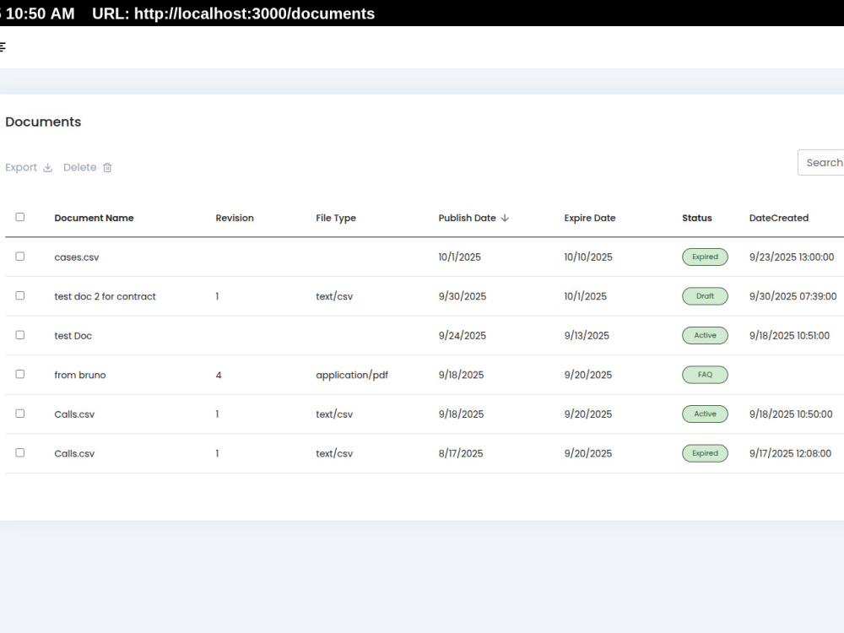844x633 pixels.
Task: Click the 9/23/2025 13:00:00 created date
Action: pyautogui.click(x=792, y=257)
